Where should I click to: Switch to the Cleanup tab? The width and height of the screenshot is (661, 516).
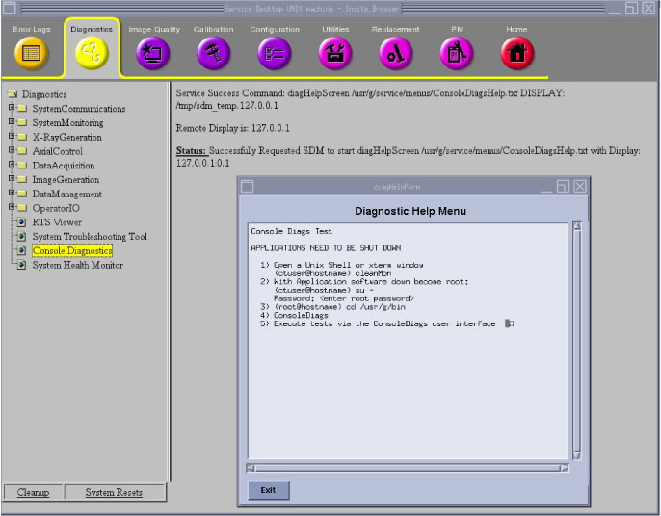point(33,493)
